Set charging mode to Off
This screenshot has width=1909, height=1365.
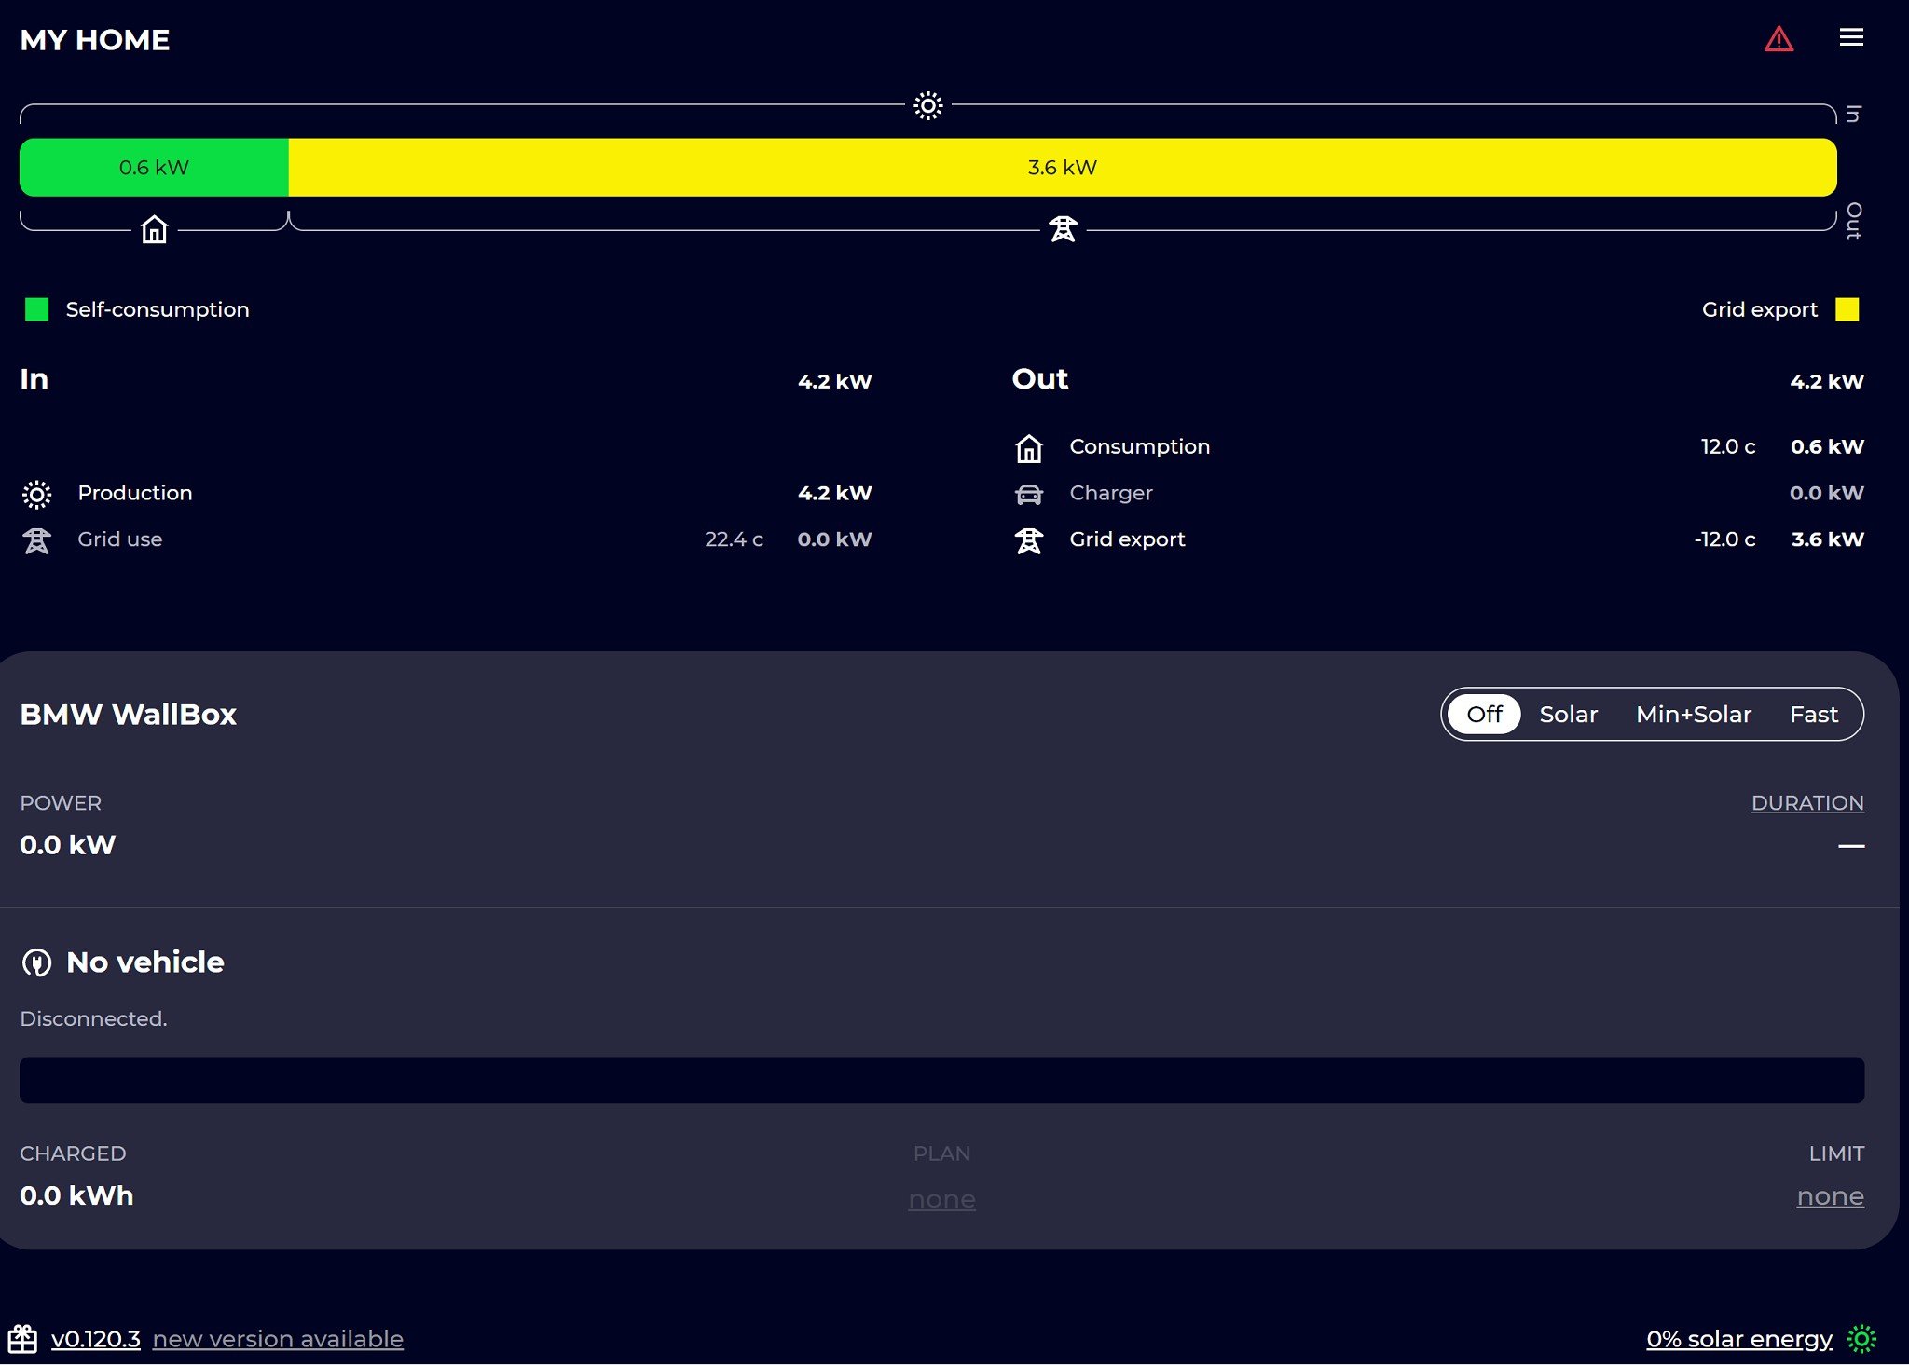point(1484,715)
